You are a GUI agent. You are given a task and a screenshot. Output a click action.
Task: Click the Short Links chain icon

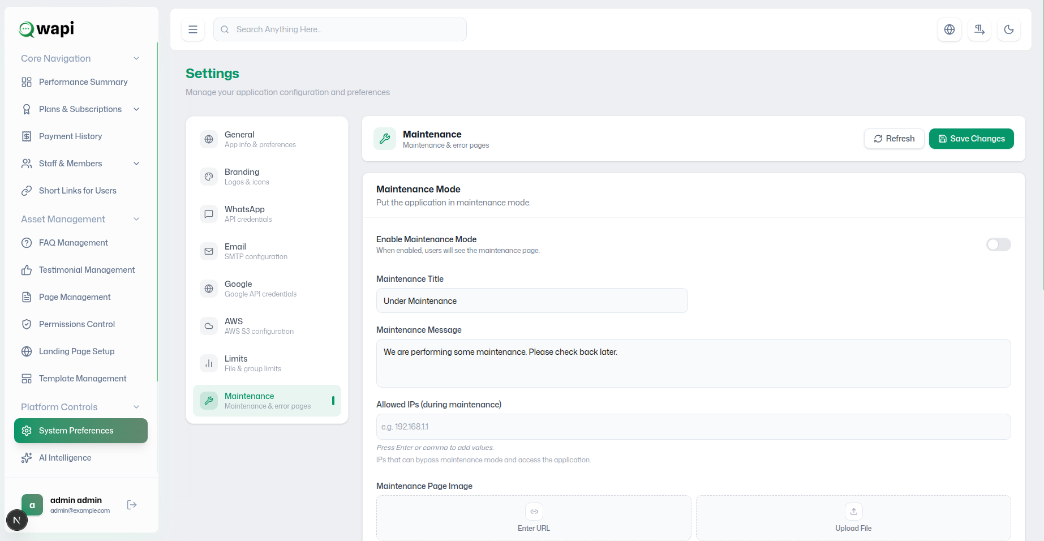coord(27,191)
